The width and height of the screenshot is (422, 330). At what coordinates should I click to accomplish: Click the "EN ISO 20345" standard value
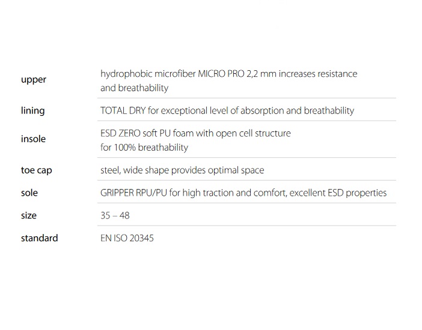[127, 238]
